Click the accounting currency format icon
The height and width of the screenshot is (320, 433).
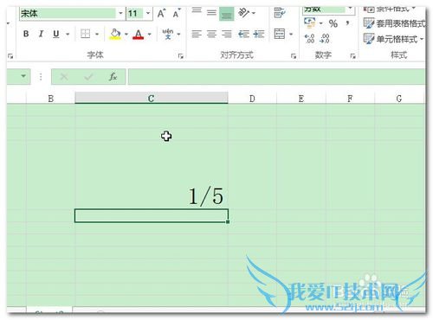(x=310, y=22)
